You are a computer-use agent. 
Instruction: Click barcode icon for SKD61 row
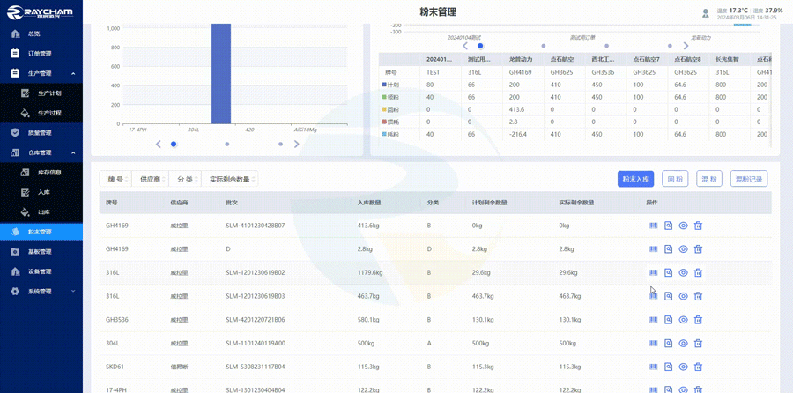(x=654, y=367)
